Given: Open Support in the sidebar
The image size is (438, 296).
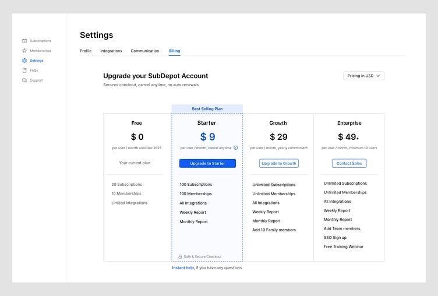Looking at the screenshot, I should (x=36, y=80).
